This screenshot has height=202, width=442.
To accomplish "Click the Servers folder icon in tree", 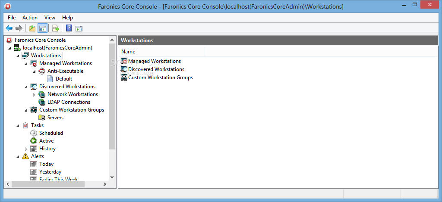I will pyautogui.click(x=42, y=118).
